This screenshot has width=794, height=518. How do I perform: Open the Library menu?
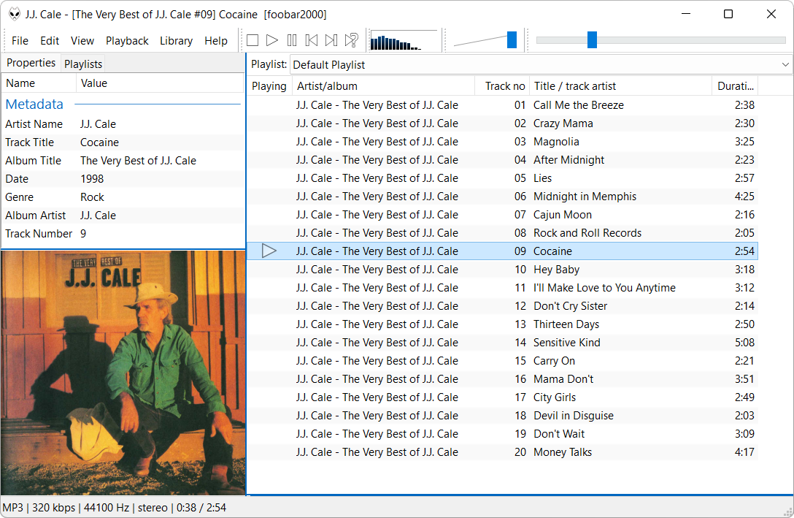point(176,41)
